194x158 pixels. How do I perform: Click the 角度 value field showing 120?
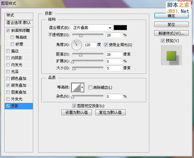coord(90,45)
